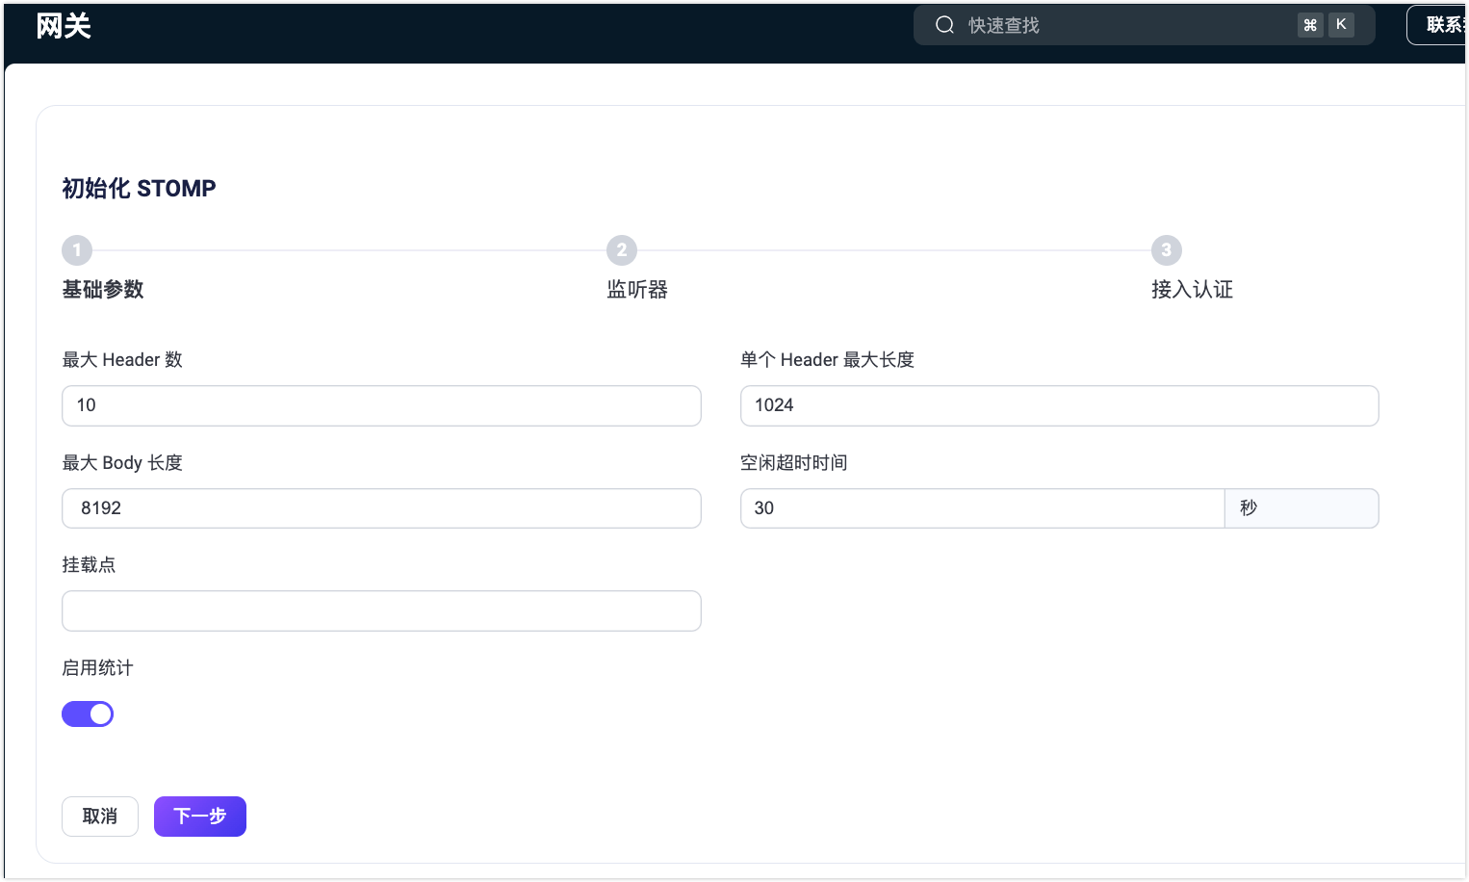
Task: Click the magnifier icon in quick search
Action: click(944, 25)
